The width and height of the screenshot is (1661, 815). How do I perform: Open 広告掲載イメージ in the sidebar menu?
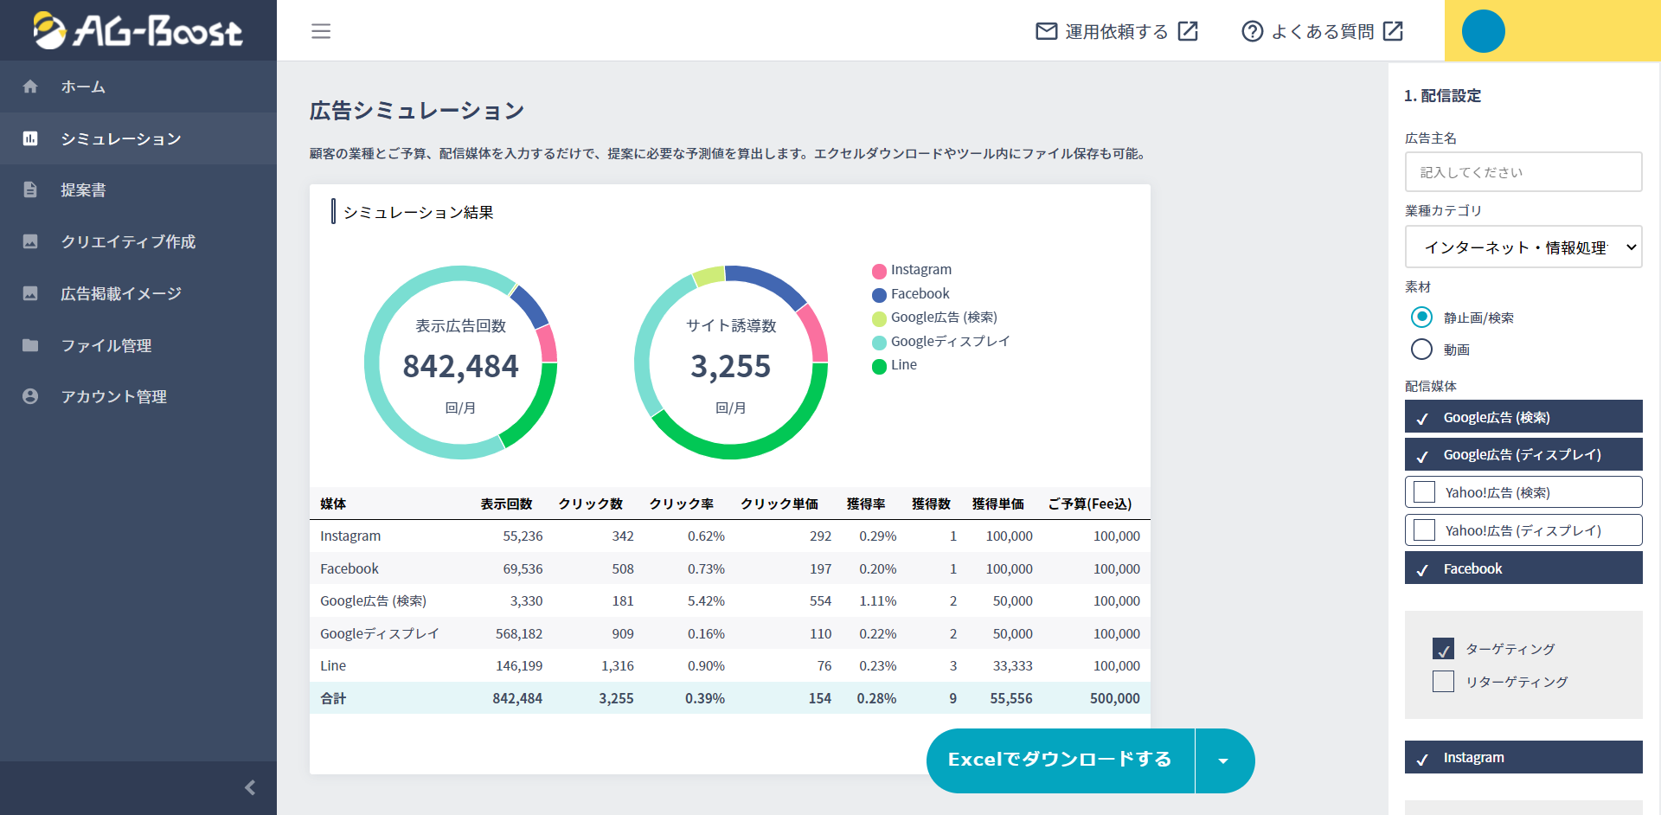tap(121, 293)
